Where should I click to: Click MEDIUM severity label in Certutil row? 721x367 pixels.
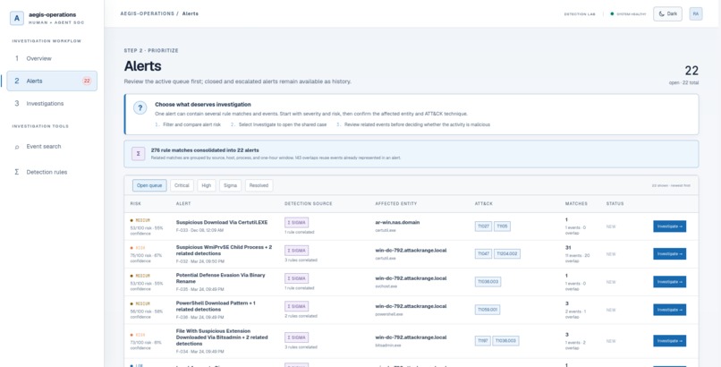coord(142,221)
